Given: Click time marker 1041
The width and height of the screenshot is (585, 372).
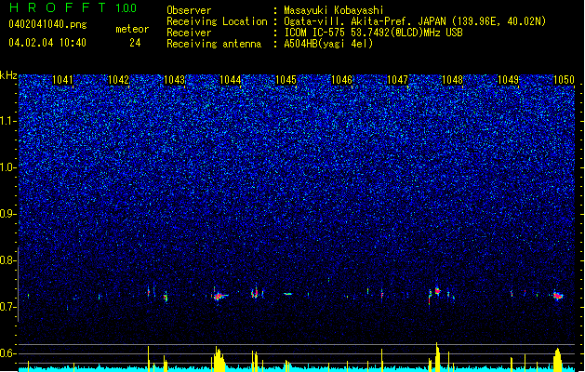Looking at the screenshot, I should pyautogui.click(x=62, y=79).
